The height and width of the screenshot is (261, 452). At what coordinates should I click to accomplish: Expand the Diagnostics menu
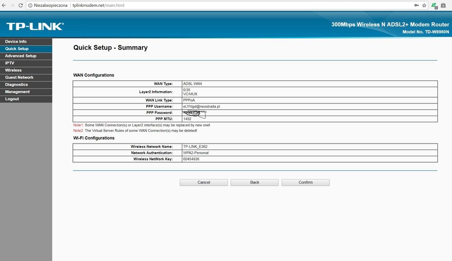(x=16, y=85)
